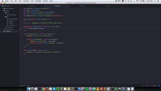161x91 pixels.
Task: Click the Adobe icon in menu bar
Action: [x=119, y=1]
